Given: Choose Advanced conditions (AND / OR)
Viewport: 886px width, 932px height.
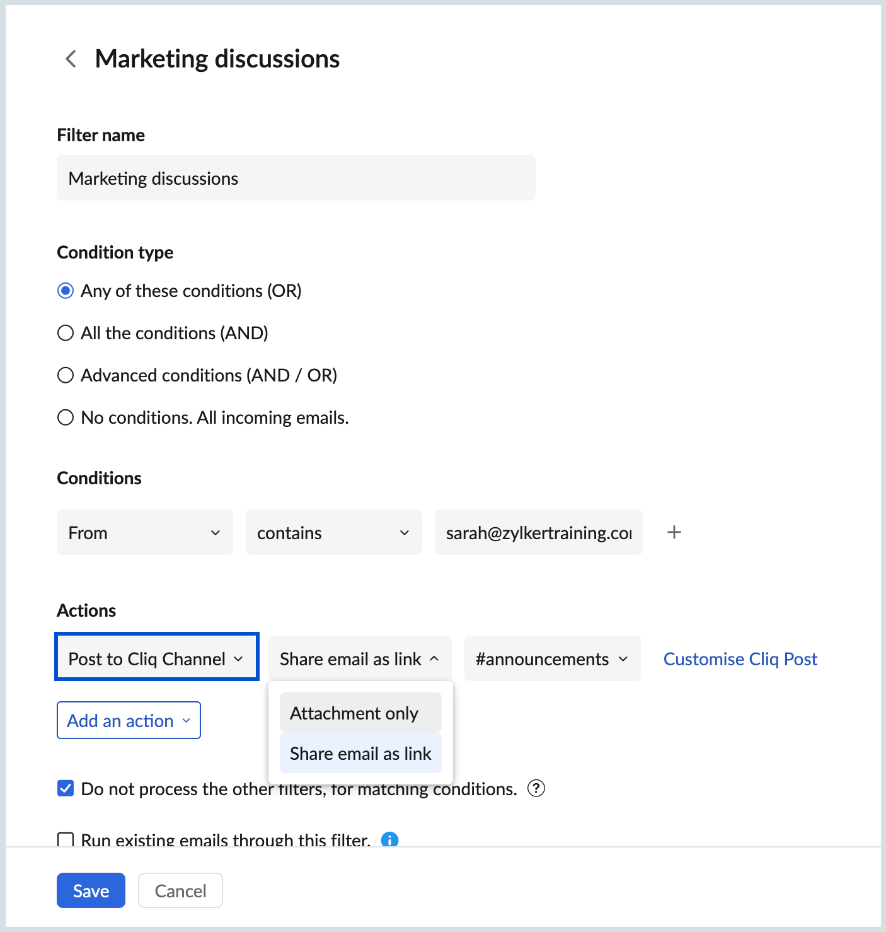Looking at the screenshot, I should click(66, 375).
